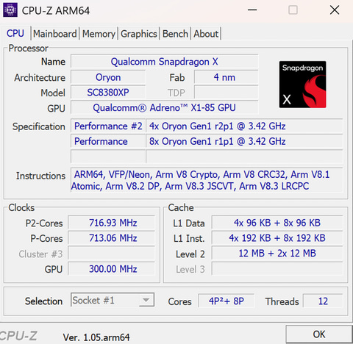Close the CPU-Z ARM64 window
Image resolution: width=353 pixels, height=344 pixels.
coord(335,10)
